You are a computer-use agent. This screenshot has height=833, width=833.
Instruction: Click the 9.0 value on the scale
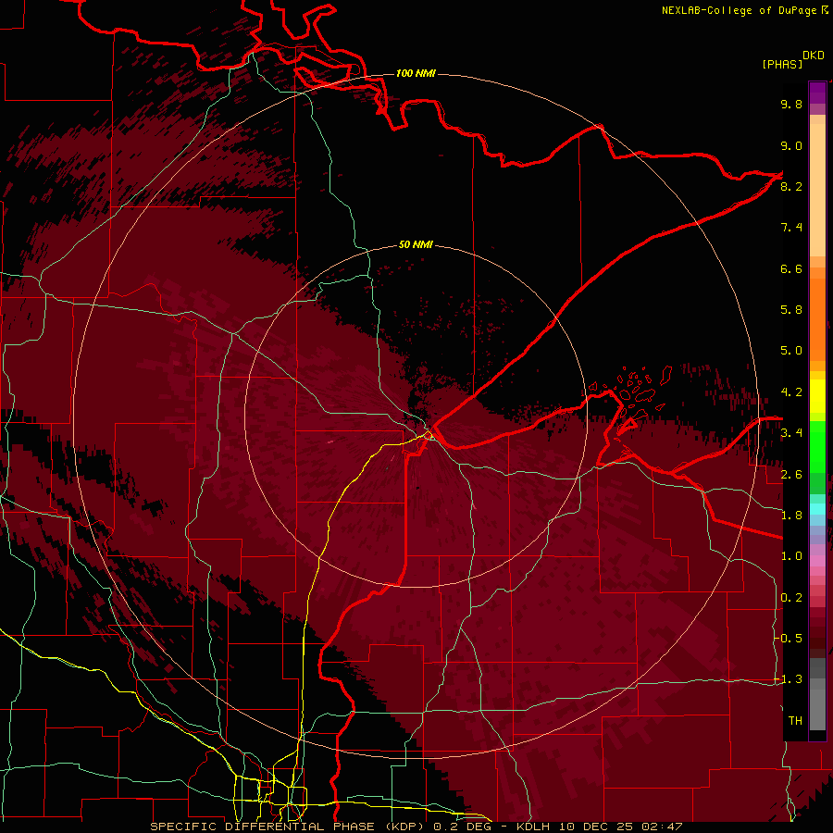click(791, 145)
